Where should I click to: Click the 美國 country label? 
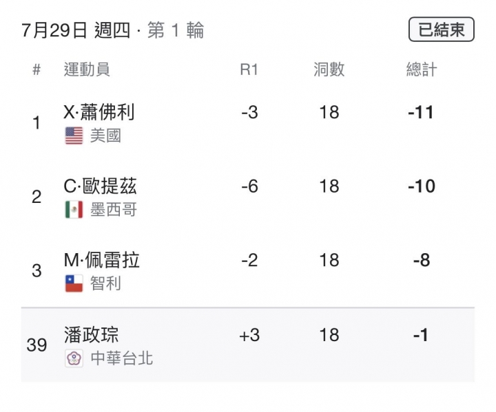105,135
